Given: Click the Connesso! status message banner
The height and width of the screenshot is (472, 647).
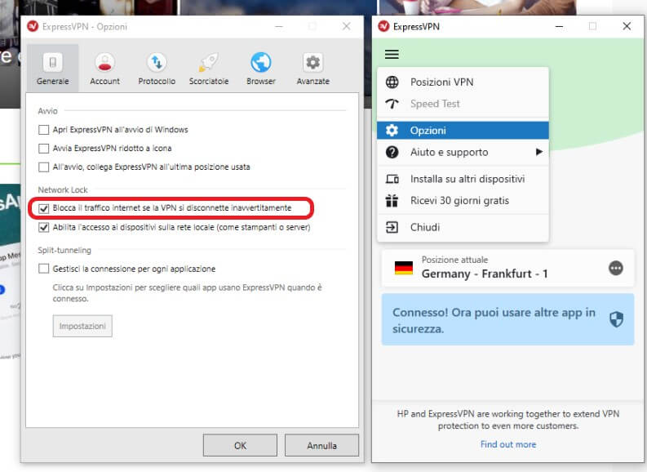Looking at the screenshot, I should click(507, 319).
